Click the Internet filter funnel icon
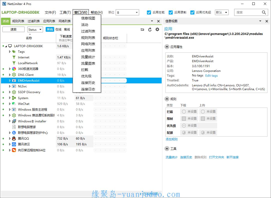 [14, 57]
